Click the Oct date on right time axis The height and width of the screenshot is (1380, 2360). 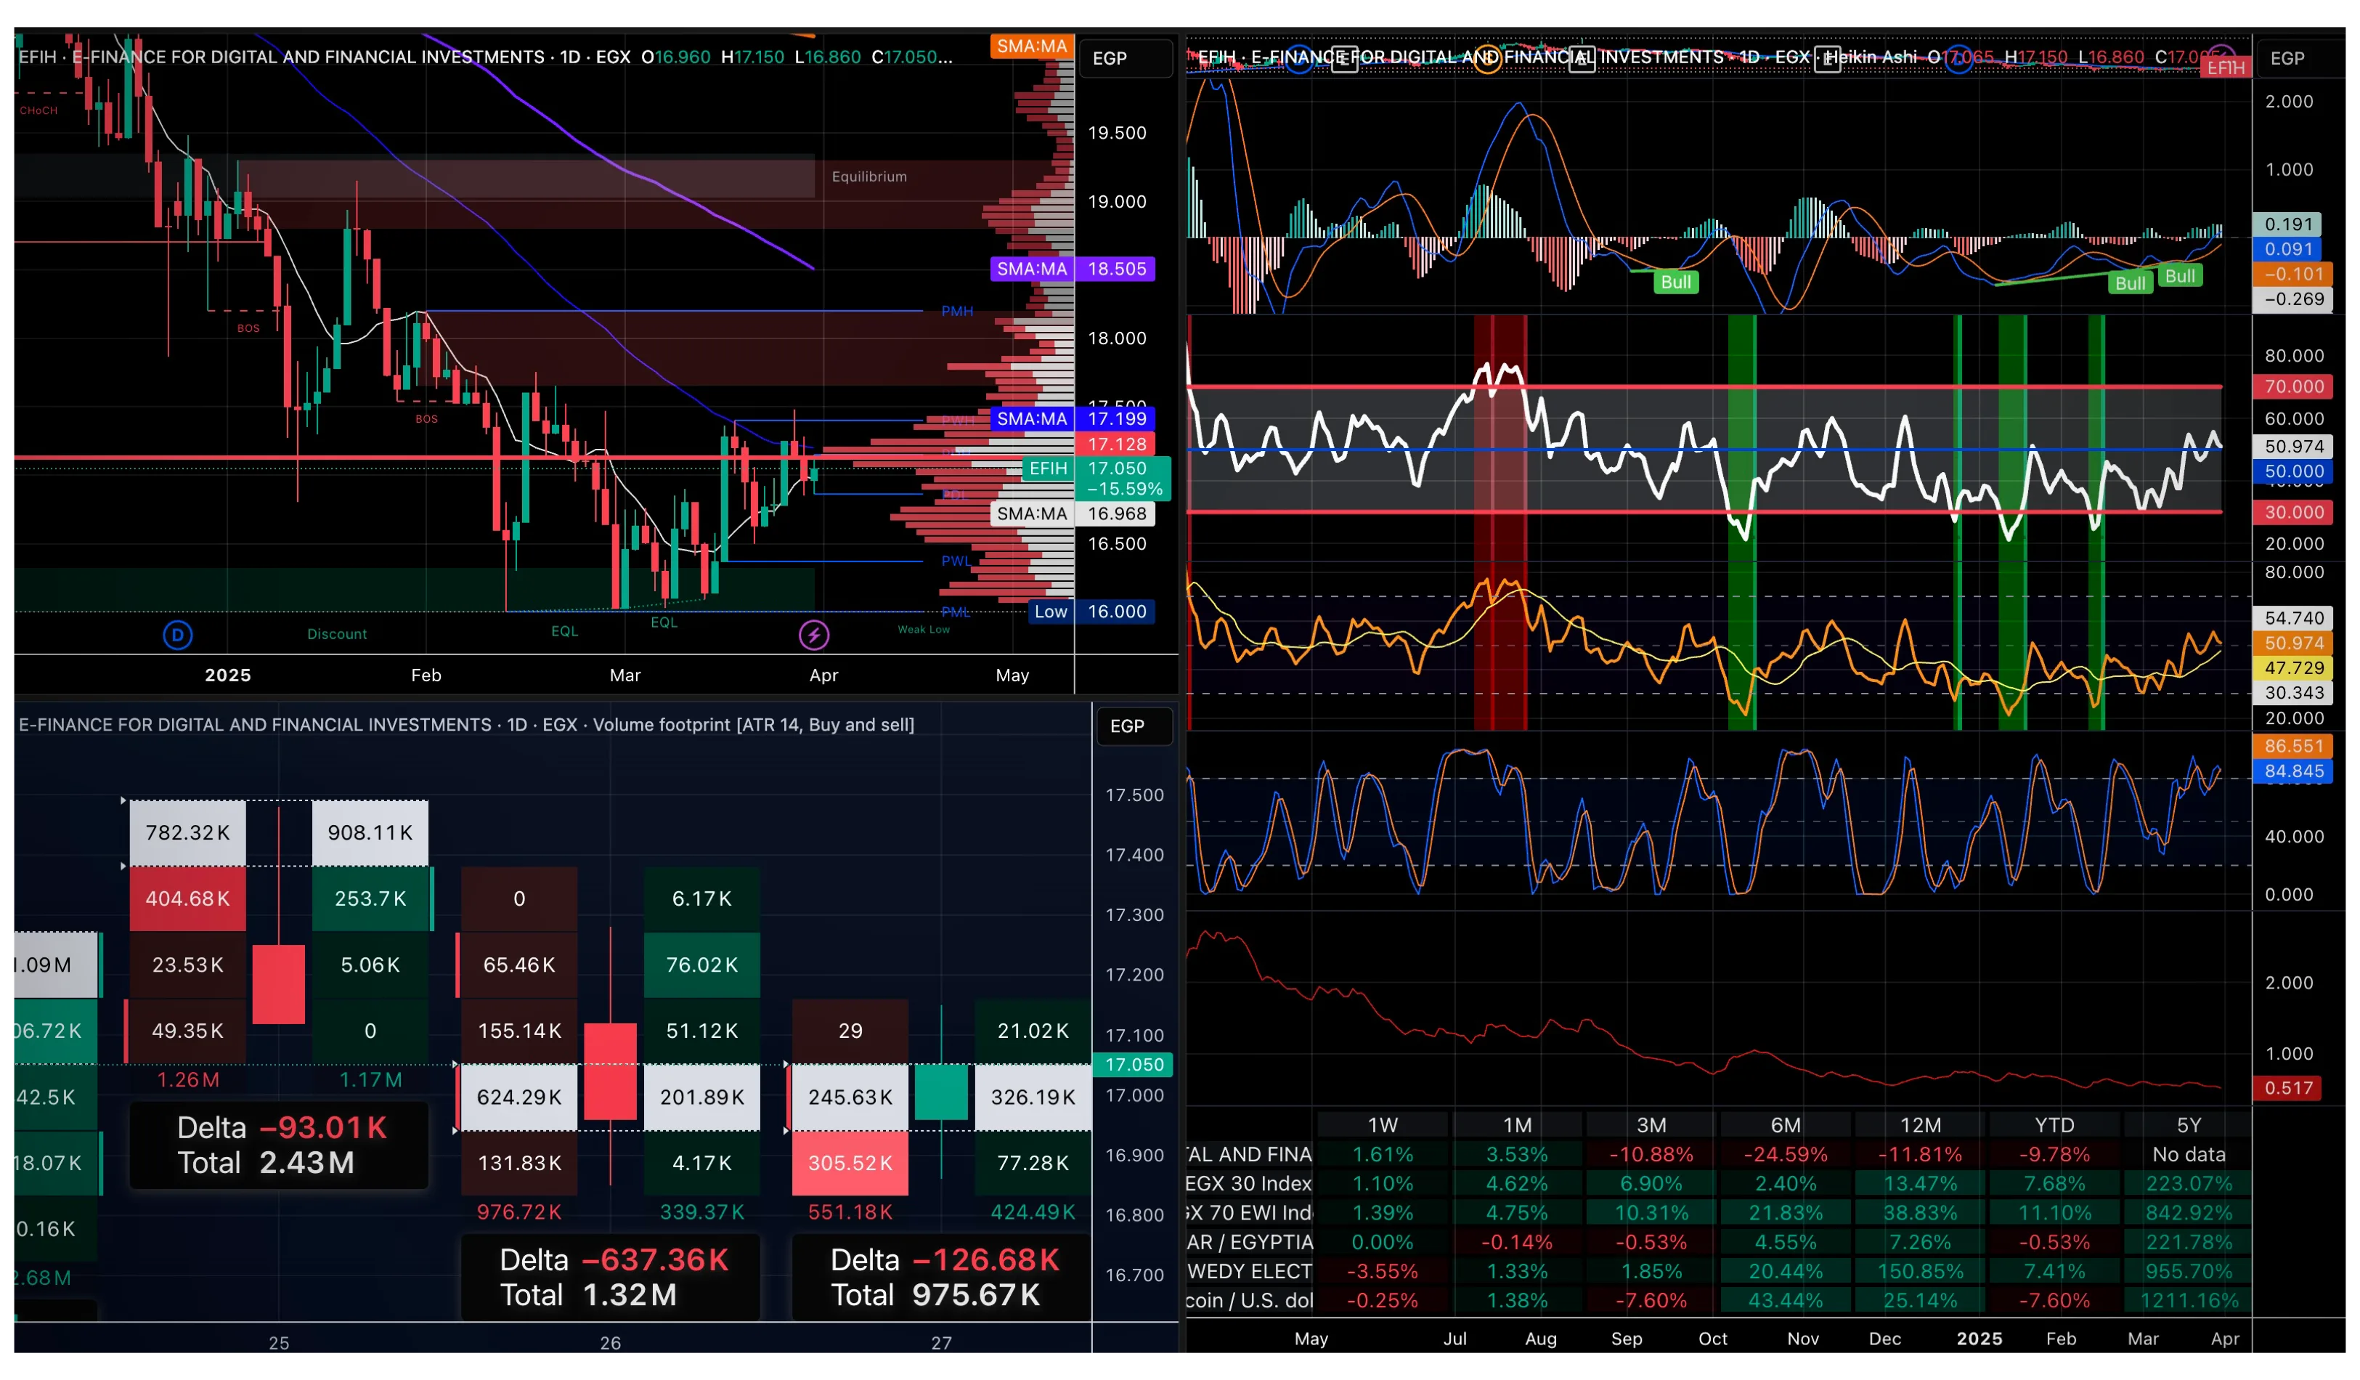1713,1340
